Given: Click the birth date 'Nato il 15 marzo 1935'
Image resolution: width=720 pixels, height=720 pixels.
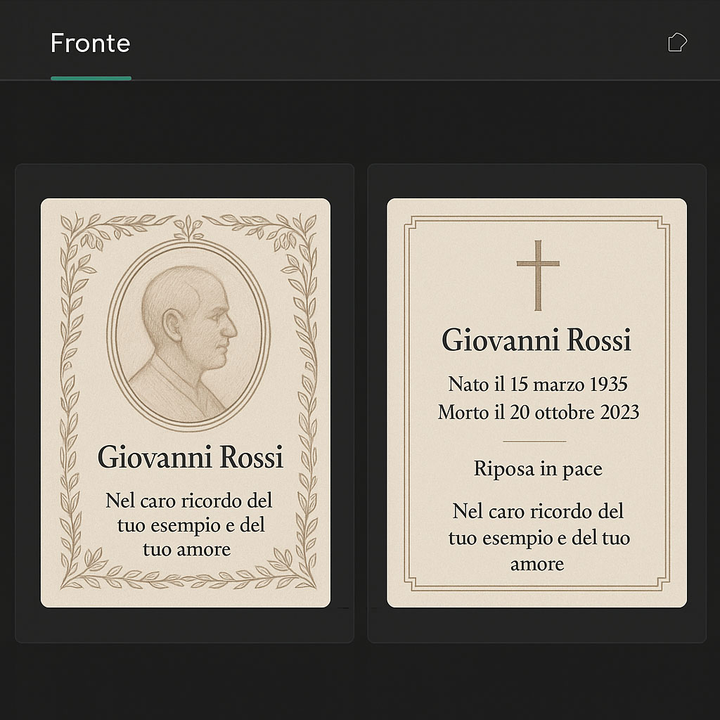Looking at the screenshot, I should tap(539, 385).
